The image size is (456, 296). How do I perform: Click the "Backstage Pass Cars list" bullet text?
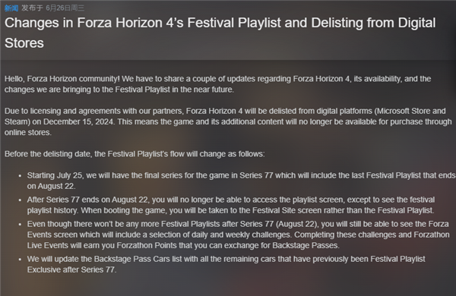(x=226, y=264)
